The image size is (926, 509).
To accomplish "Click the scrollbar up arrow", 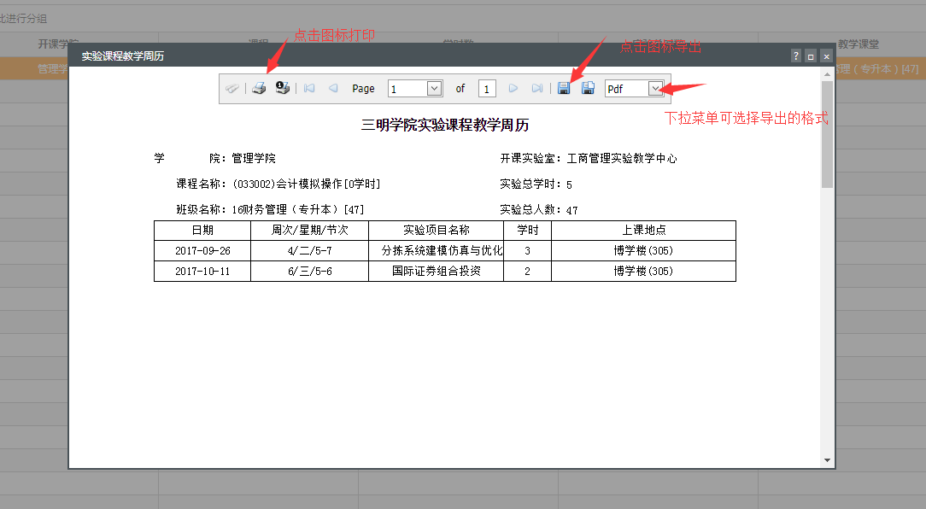I will coord(827,73).
